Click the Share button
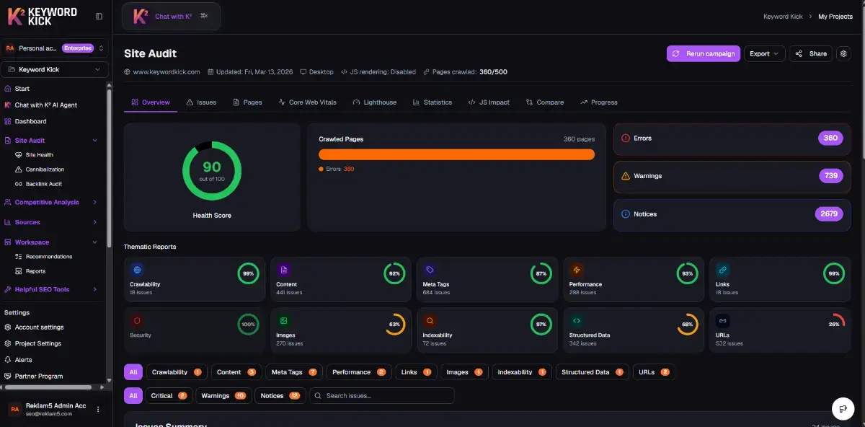865x427 pixels. click(811, 53)
